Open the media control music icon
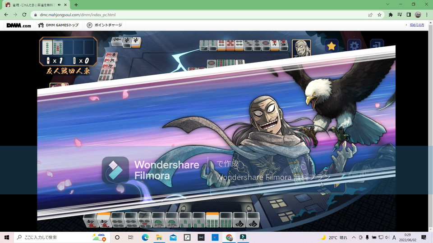Viewport: 433px width, 243px height. 400,14
